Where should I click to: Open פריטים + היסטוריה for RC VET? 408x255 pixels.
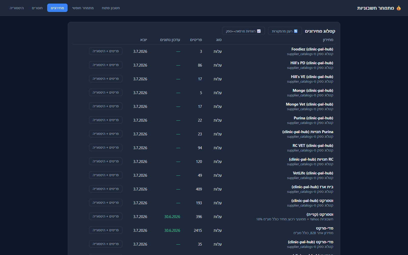tap(106, 148)
